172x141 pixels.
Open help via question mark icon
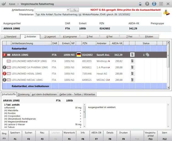pos(147,4)
